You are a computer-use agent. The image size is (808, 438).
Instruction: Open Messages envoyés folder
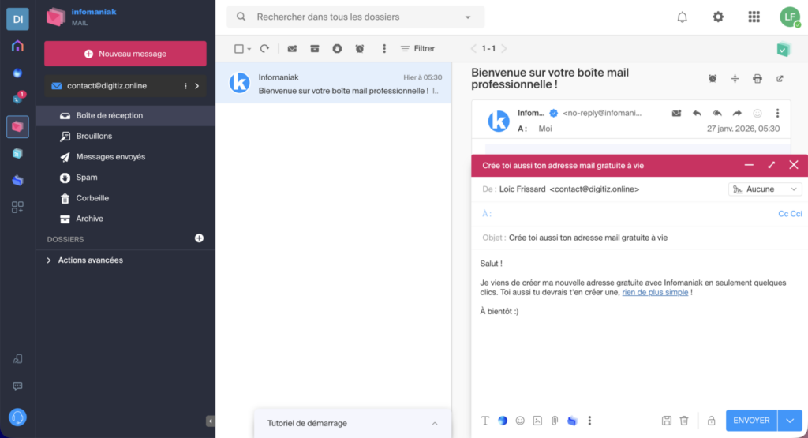(125, 156)
